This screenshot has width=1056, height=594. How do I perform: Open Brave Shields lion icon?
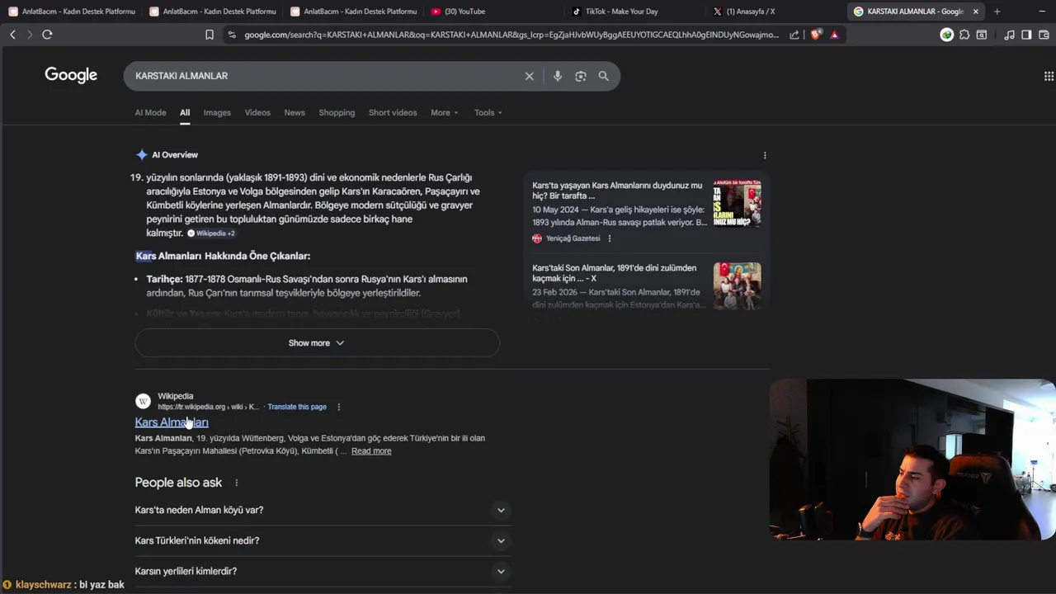tap(816, 35)
